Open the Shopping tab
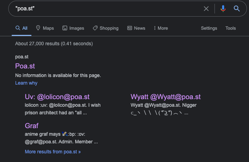The width and height of the screenshot is (249, 162). [106, 28]
